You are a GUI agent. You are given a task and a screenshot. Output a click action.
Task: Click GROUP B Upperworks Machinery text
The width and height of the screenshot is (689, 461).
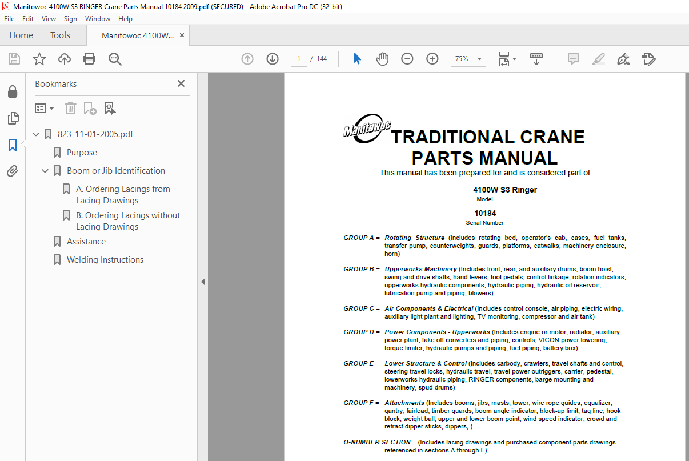[484, 281]
